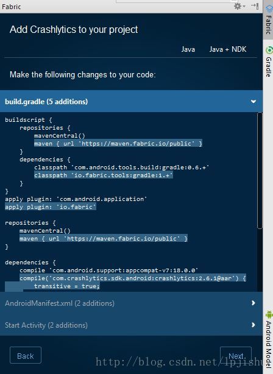Click the line "apply plugin: 'io.fabric'"
Viewport: 273px width, 374px height.
(51, 207)
